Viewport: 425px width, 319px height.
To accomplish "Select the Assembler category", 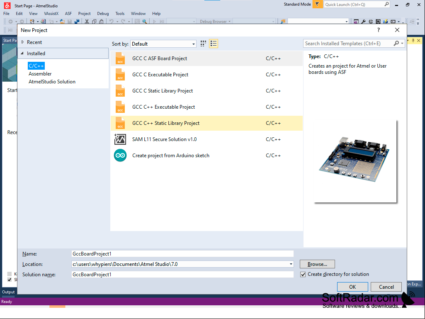I will (x=40, y=74).
